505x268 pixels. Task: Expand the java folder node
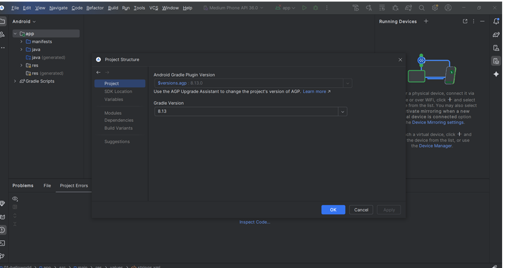[x=22, y=50]
